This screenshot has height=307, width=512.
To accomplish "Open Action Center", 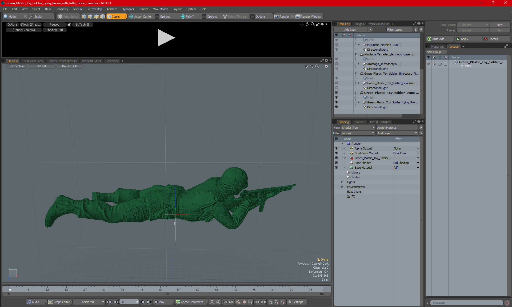I will pyautogui.click(x=141, y=17).
